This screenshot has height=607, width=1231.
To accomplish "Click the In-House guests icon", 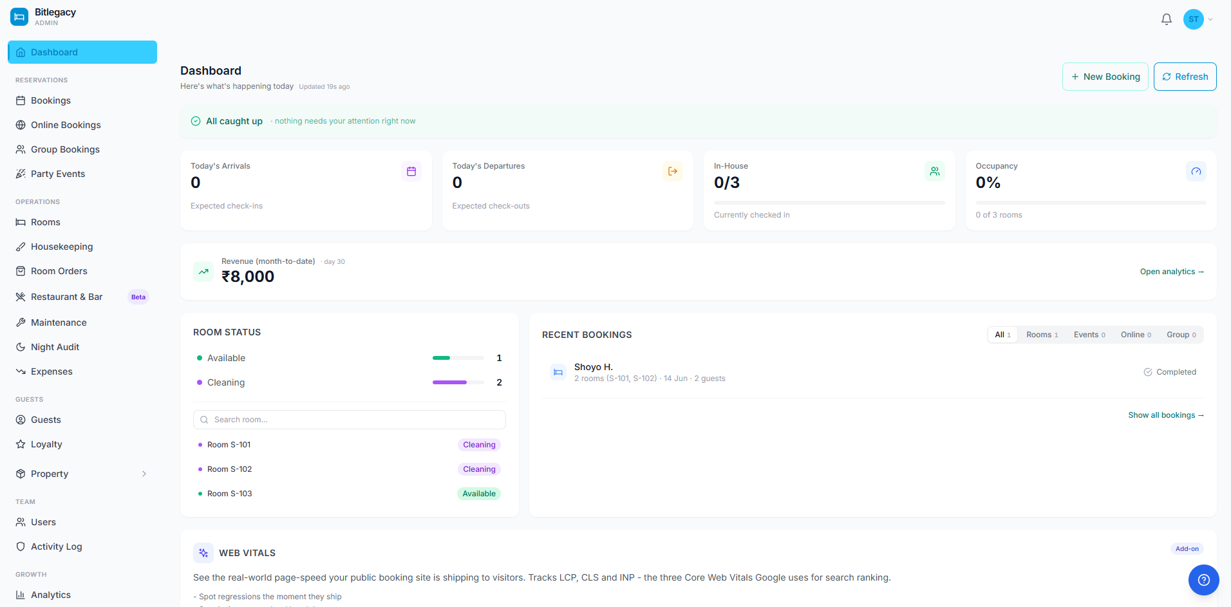I will 935,171.
